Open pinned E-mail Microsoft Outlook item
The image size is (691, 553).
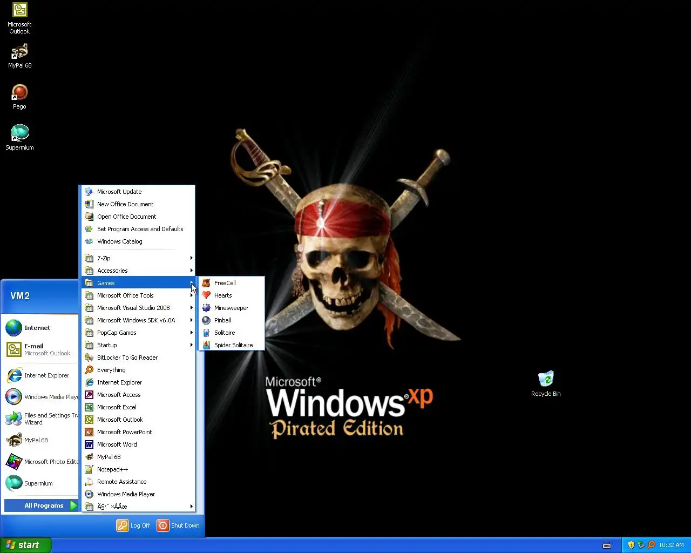pos(41,349)
